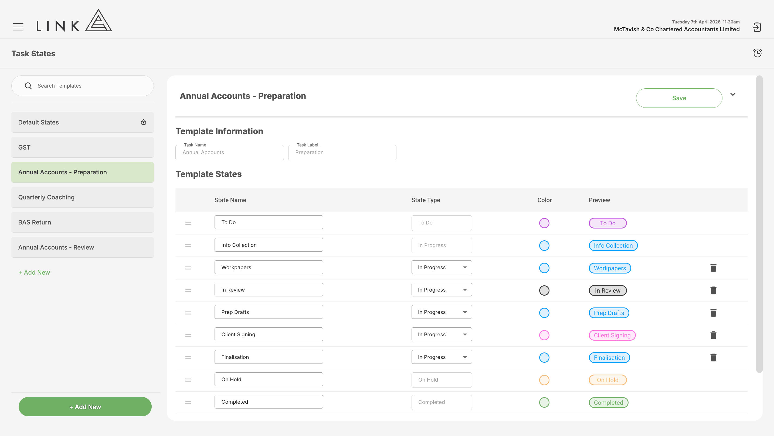This screenshot has width=774, height=436.
Task: Click the logout icon
Action: pos(756,27)
